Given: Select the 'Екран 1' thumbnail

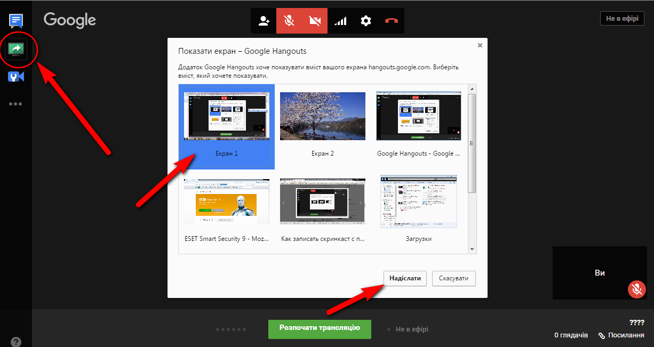Looking at the screenshot, I should point(227,126).
